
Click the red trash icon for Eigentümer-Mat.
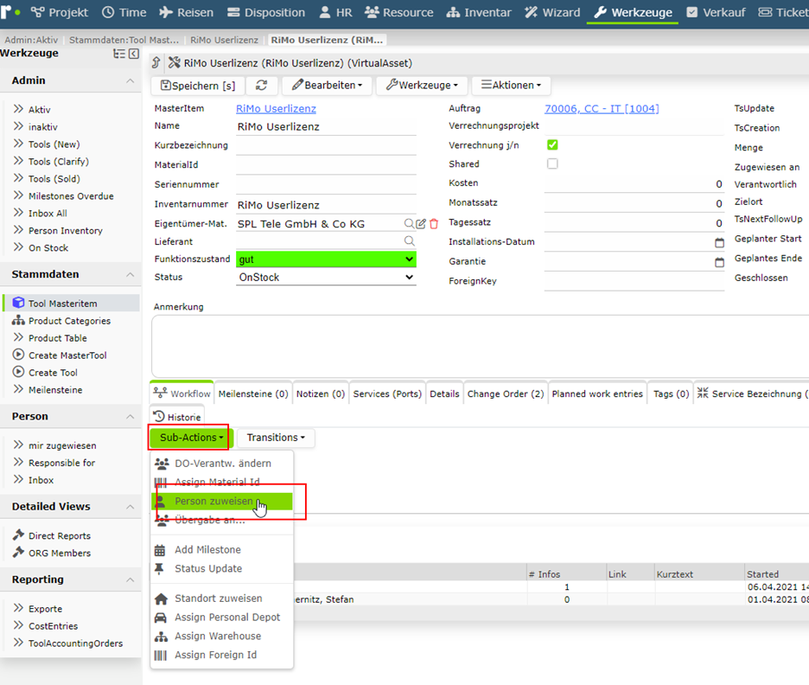[x=434, y=223]
